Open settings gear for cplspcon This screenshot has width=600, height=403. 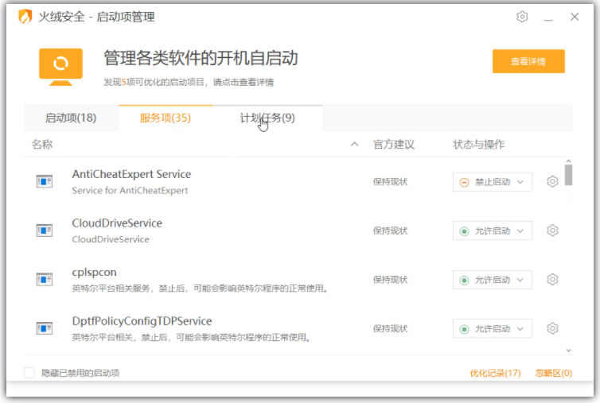point(552,280)
